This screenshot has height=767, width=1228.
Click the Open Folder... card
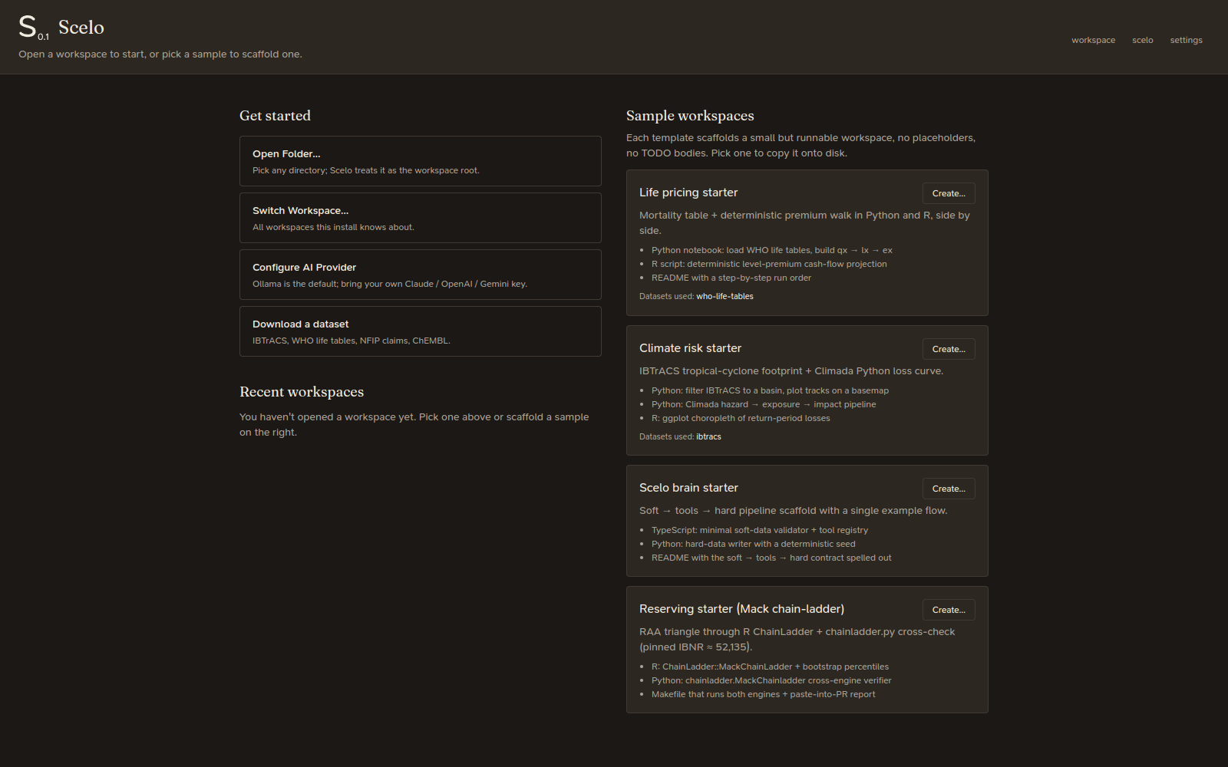(x=420, y=161)
